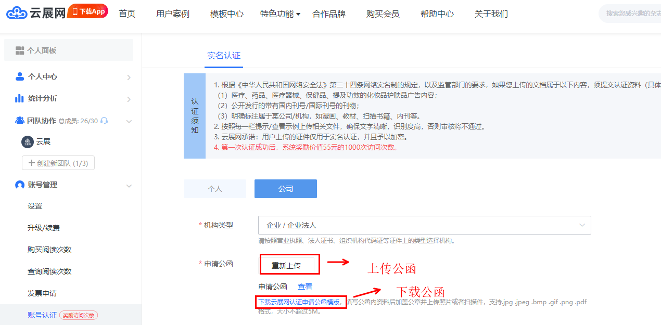Click the 团队协作 group icon
Screen dimensions: 661x325
tap(20, 120)
